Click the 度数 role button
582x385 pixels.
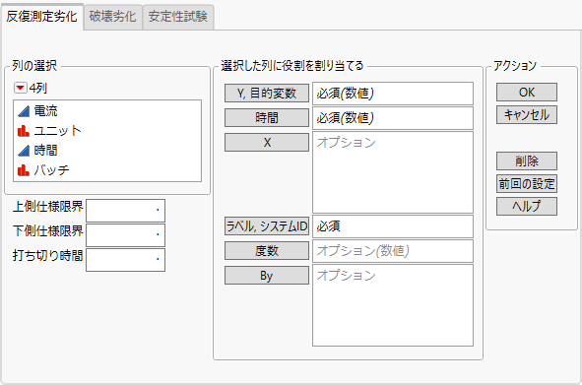267,251
